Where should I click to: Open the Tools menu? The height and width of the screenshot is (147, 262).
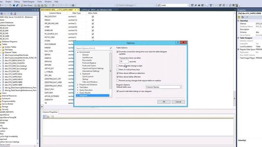coord(40,2)
